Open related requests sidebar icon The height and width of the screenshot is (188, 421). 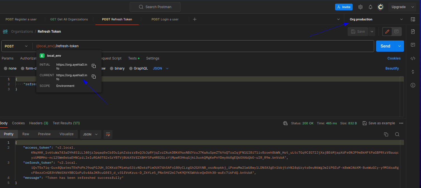click(x=413, y=72)
